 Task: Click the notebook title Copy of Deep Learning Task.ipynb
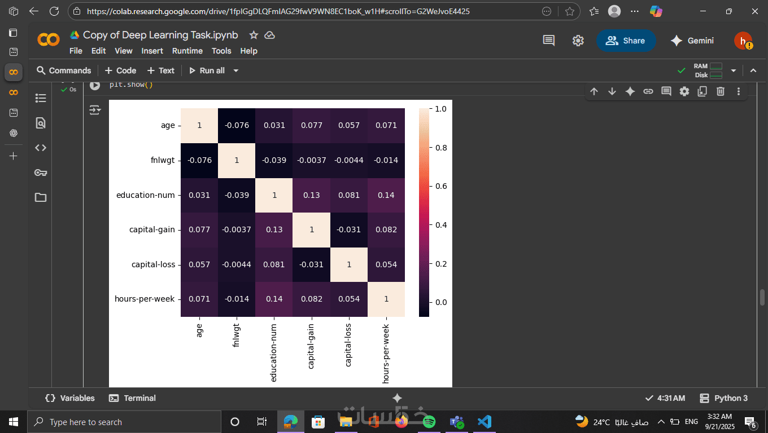point(160,35)
